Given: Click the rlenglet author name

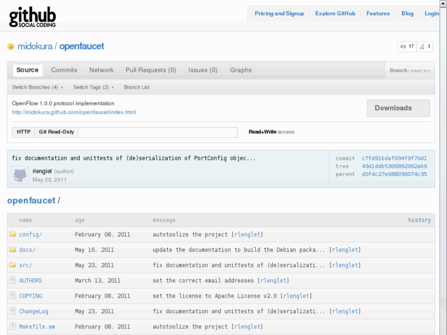Looking at the screenshot, I should coord(42,171).
